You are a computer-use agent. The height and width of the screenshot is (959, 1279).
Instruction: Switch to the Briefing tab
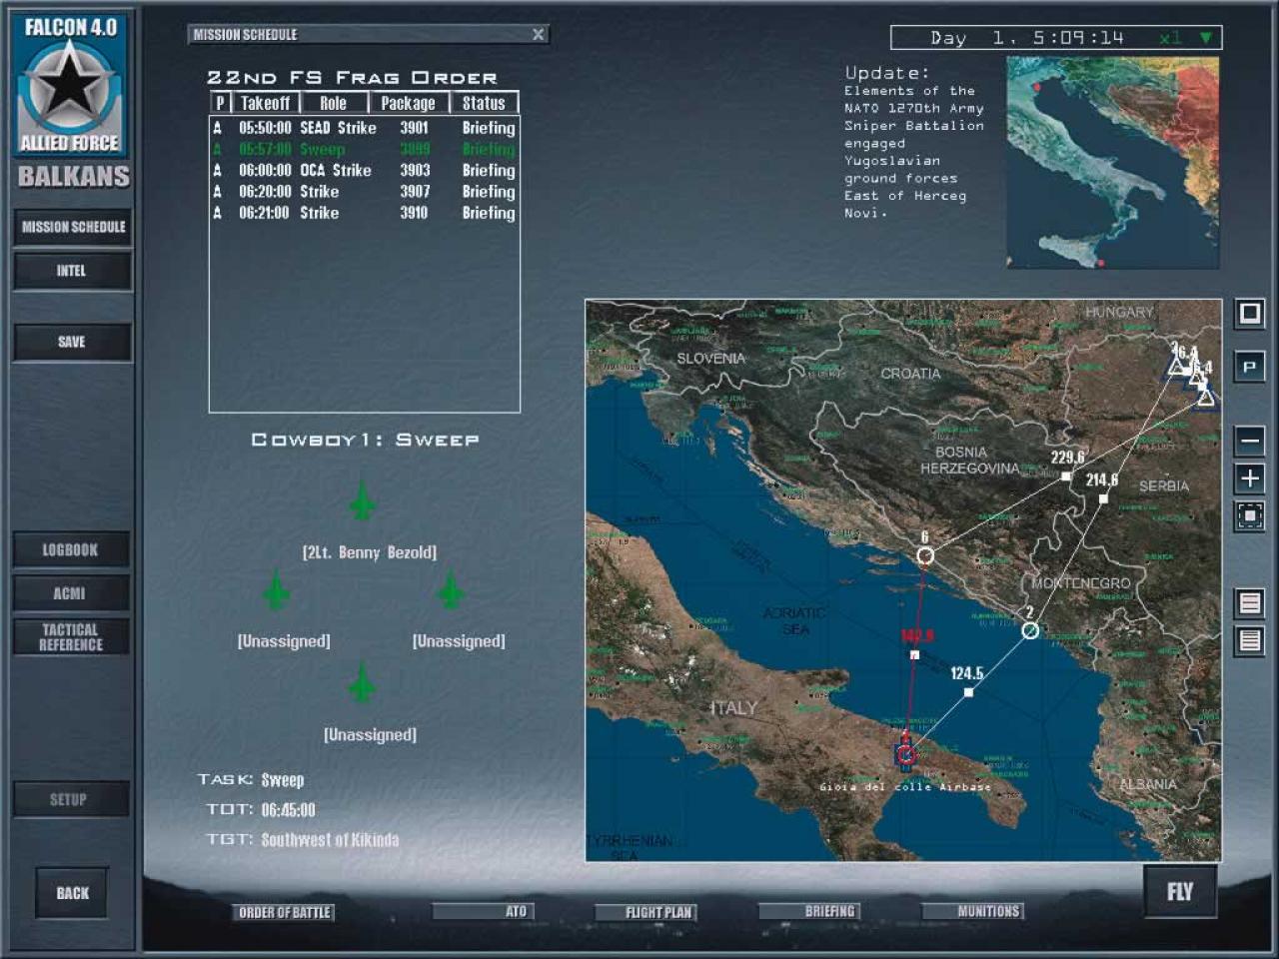coord(809,911)
